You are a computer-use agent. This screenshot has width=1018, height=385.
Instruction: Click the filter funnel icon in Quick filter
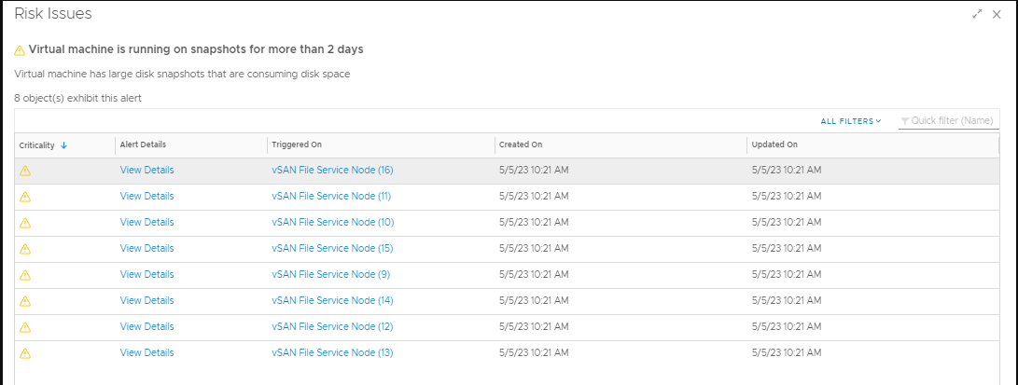pyautogui.click(x=904, y=121)
